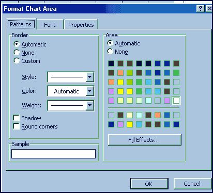
Task: Choose the Custom border option
Action: 17,61
